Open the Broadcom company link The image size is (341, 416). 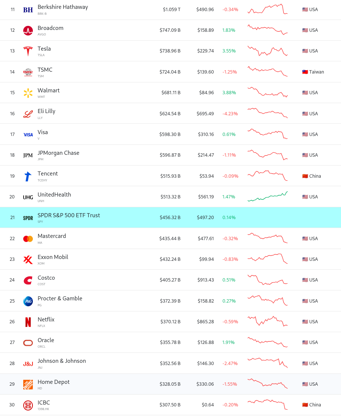pyautogui.click(x=51, y=28)
